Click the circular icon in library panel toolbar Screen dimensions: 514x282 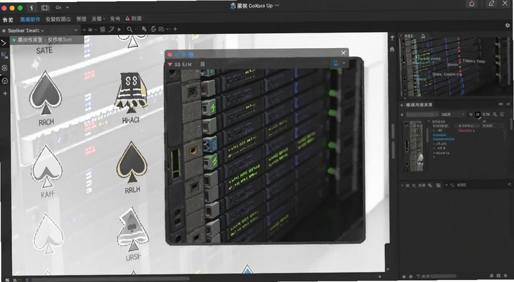[471, 114]
